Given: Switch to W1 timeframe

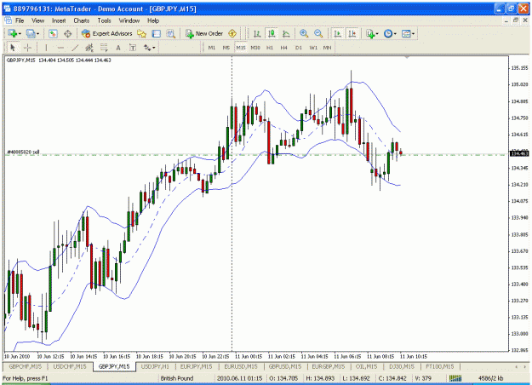Looking at the screenshot, I should 313,48.
